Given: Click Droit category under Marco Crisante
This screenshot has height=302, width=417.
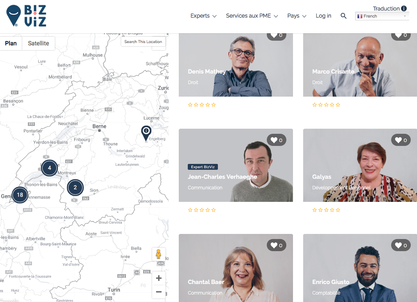Looking at the screenshot, I should pyautogui.click(x=317, y=83).
